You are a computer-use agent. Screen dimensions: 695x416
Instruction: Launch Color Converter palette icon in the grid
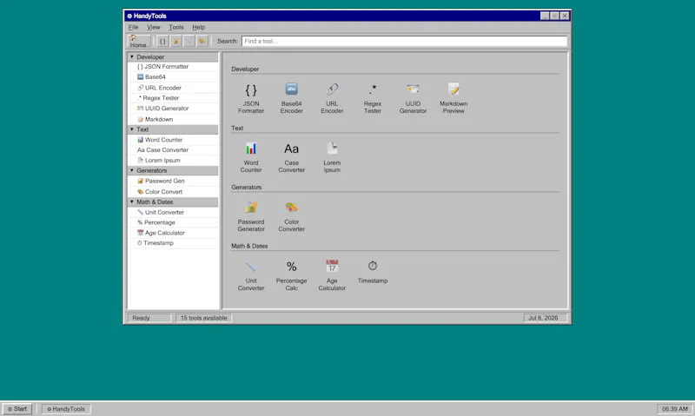pyautogui.click(x=291, y=216)
